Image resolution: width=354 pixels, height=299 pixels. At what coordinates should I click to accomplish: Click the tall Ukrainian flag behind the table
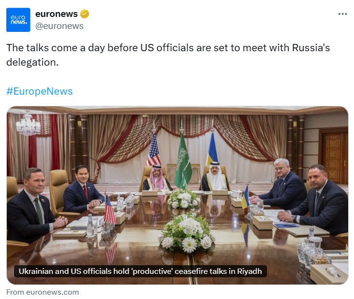[x=212, y=149]
